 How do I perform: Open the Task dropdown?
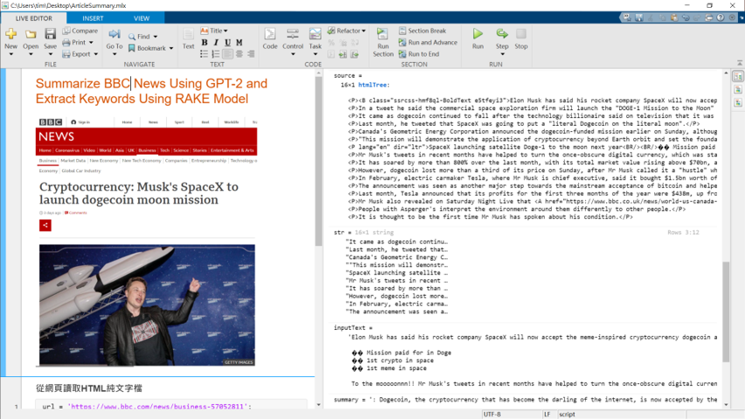(315, 54)
